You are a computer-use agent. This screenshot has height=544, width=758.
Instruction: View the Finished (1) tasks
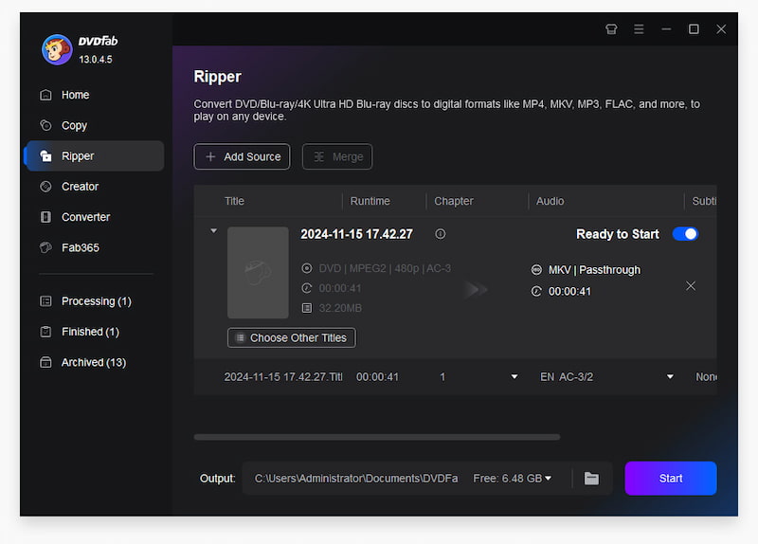94,332
